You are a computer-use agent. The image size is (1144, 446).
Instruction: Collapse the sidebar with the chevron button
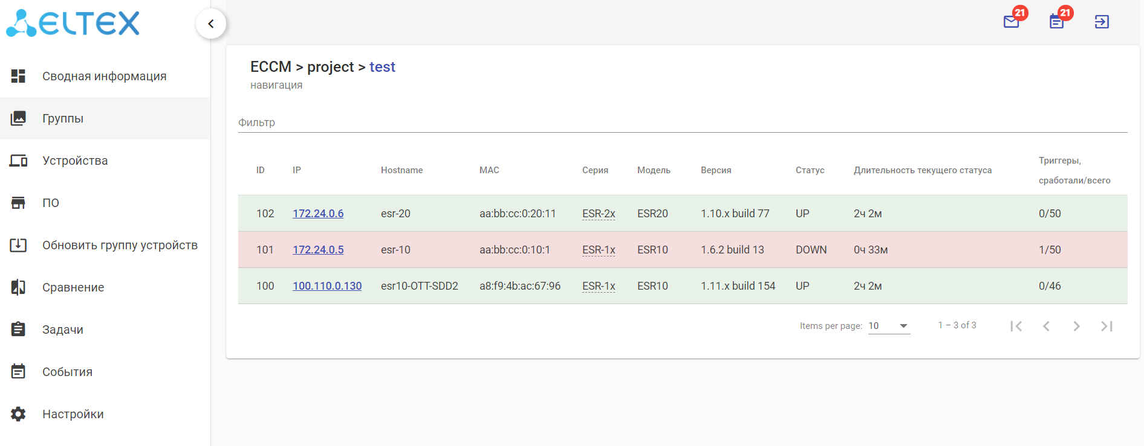tap(211, 24)
